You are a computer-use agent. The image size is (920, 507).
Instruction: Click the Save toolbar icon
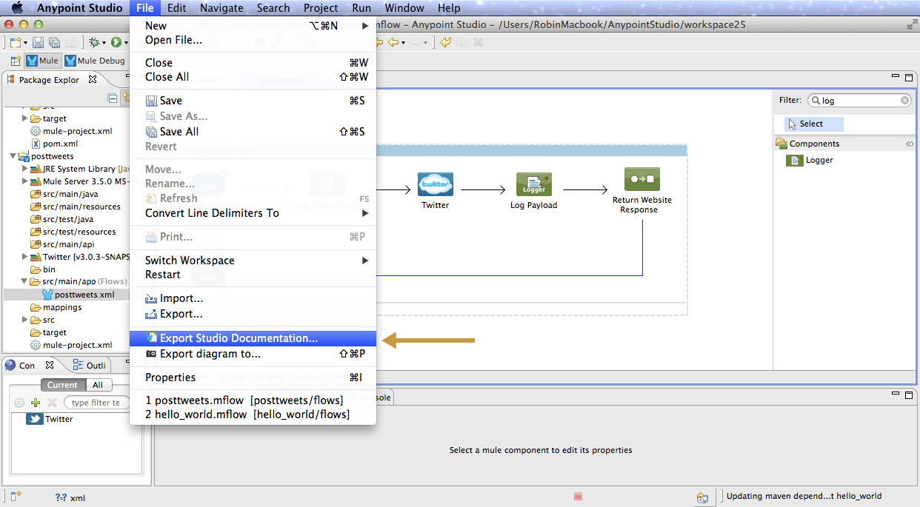click(38, 42)
